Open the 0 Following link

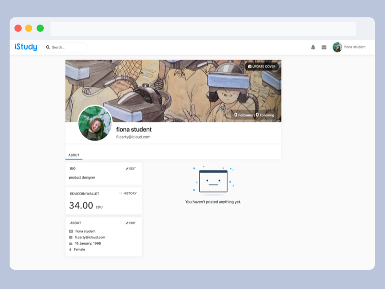tap(265, 115)
